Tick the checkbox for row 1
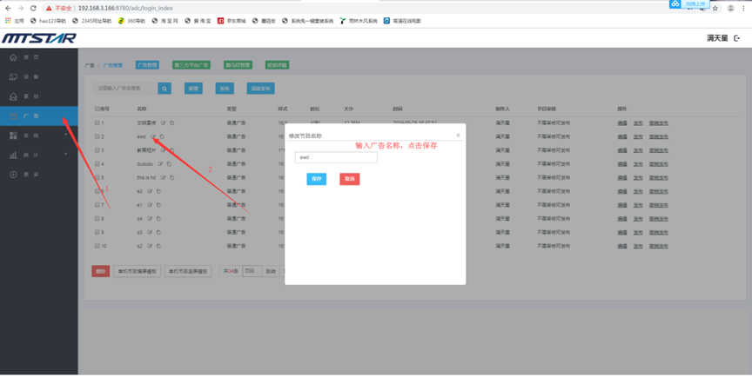Viewport: 752px width, 377px height. point(97,123)
